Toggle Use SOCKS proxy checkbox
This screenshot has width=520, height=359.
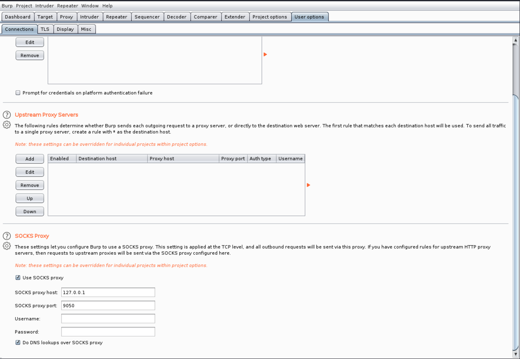(18, 278)
